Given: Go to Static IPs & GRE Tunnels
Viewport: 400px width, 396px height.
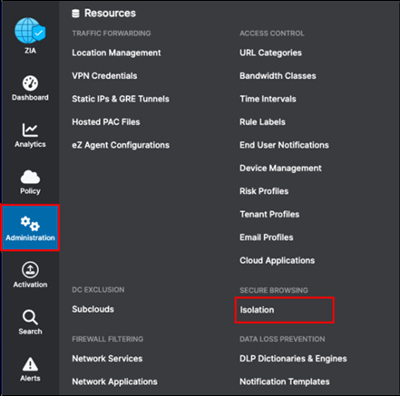Looking at the screenshot, I should [121, 99].
